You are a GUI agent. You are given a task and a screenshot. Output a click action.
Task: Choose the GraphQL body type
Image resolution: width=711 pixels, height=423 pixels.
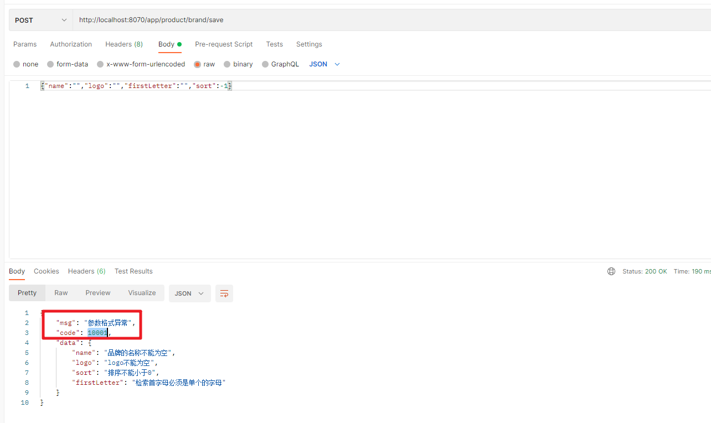[280, 64]
